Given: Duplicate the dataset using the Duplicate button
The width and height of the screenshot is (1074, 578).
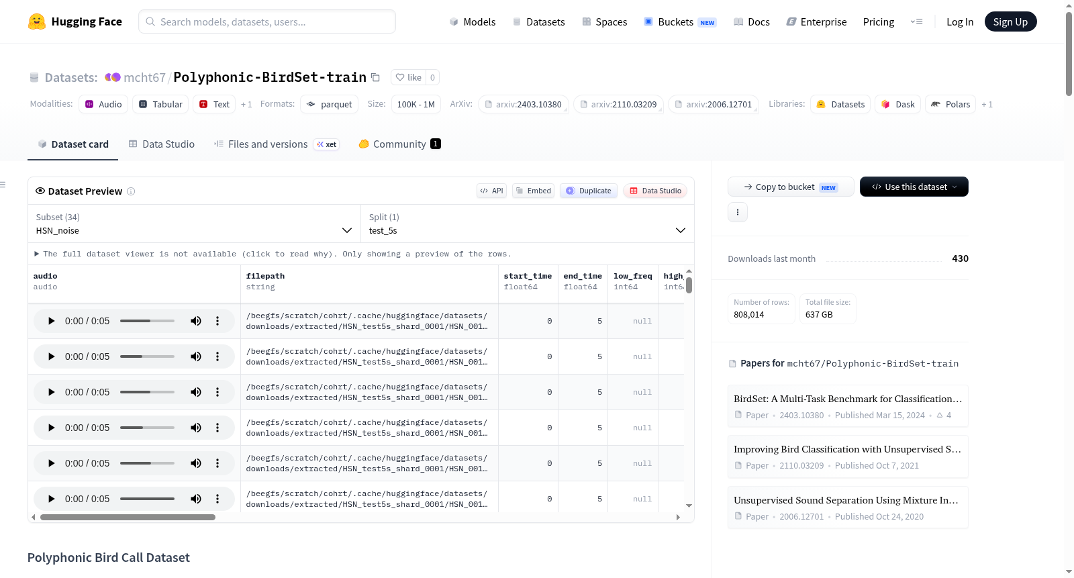Looking at the screenshot, I should (x=589, y=191).
